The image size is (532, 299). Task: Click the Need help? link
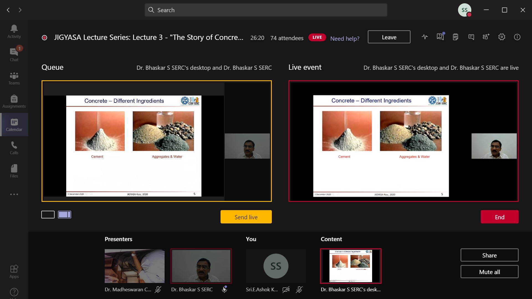coord(345,38)
